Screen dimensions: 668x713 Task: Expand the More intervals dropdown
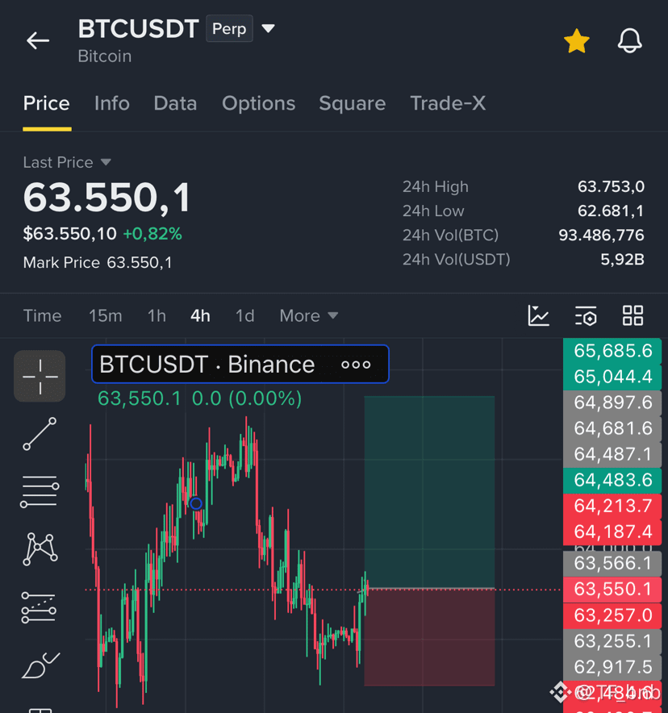tap(309, 315)
